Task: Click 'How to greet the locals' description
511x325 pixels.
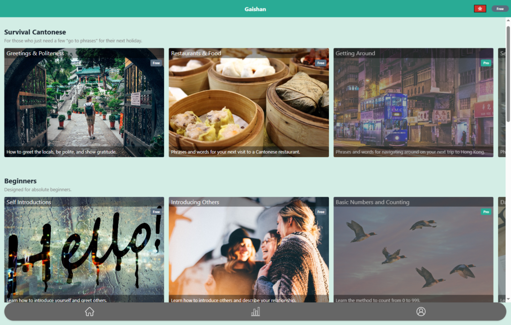Action: tap(61, 152)
